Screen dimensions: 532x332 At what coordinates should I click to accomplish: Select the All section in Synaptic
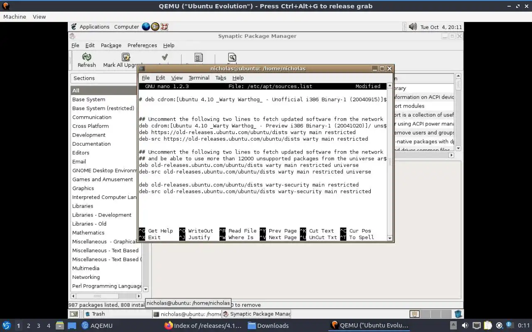tap(106, 90)
